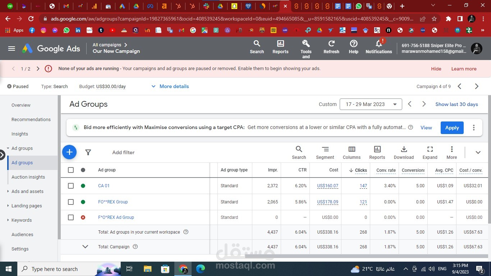Image resolution: width=491 pixels, height=276 pixels.
Task: Open the Google Ads hamburger menu
Action: (x=12, y=49)
